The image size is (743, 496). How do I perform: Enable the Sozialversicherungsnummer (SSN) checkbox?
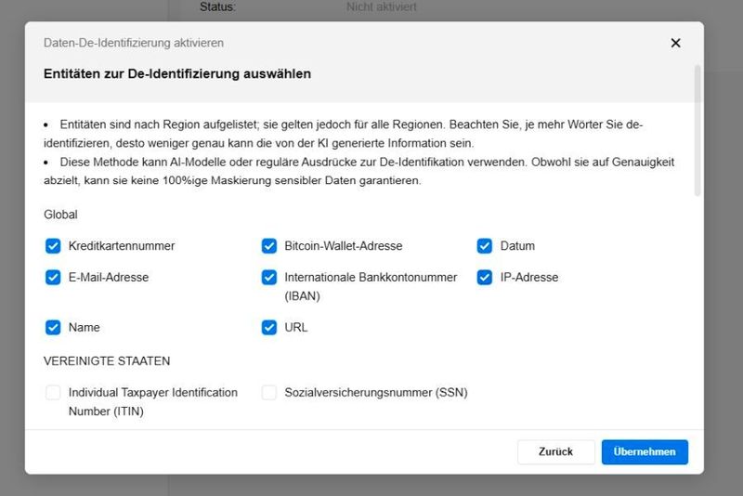click(x=269, y=392)
